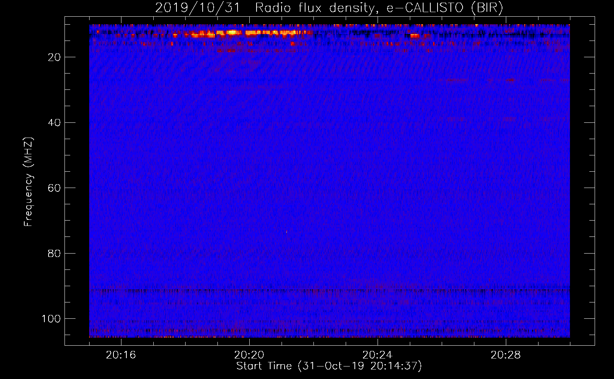Click the 'Frequency (MHZ)' axis label

pos(28,182)
